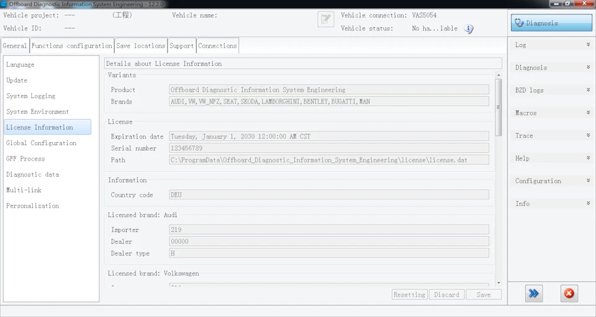Select System Logging entry
This screenshot has width=596, height=317.
click(31, 96)
